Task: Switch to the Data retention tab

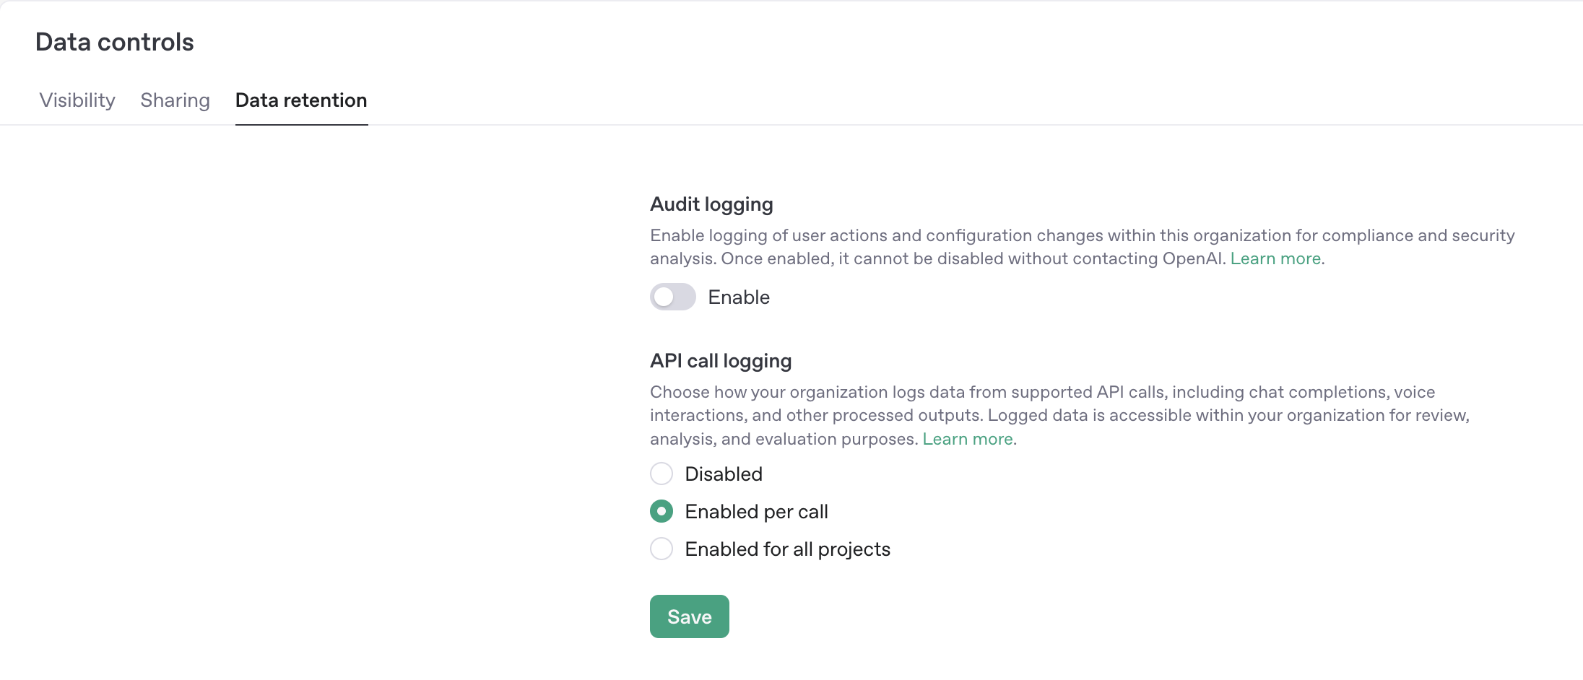Action: [x=301, y=100]
